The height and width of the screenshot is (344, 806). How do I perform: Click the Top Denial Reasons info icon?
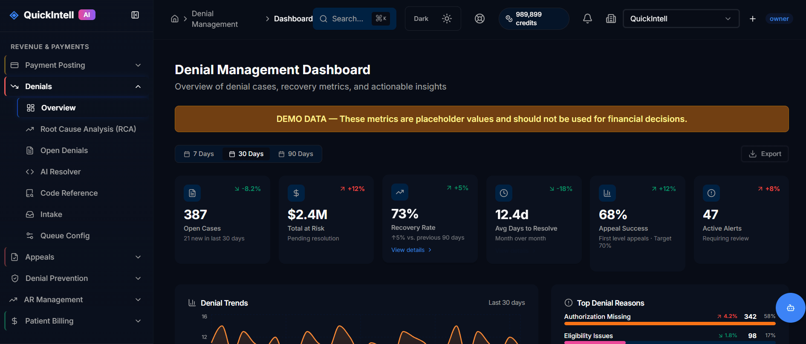568,303
